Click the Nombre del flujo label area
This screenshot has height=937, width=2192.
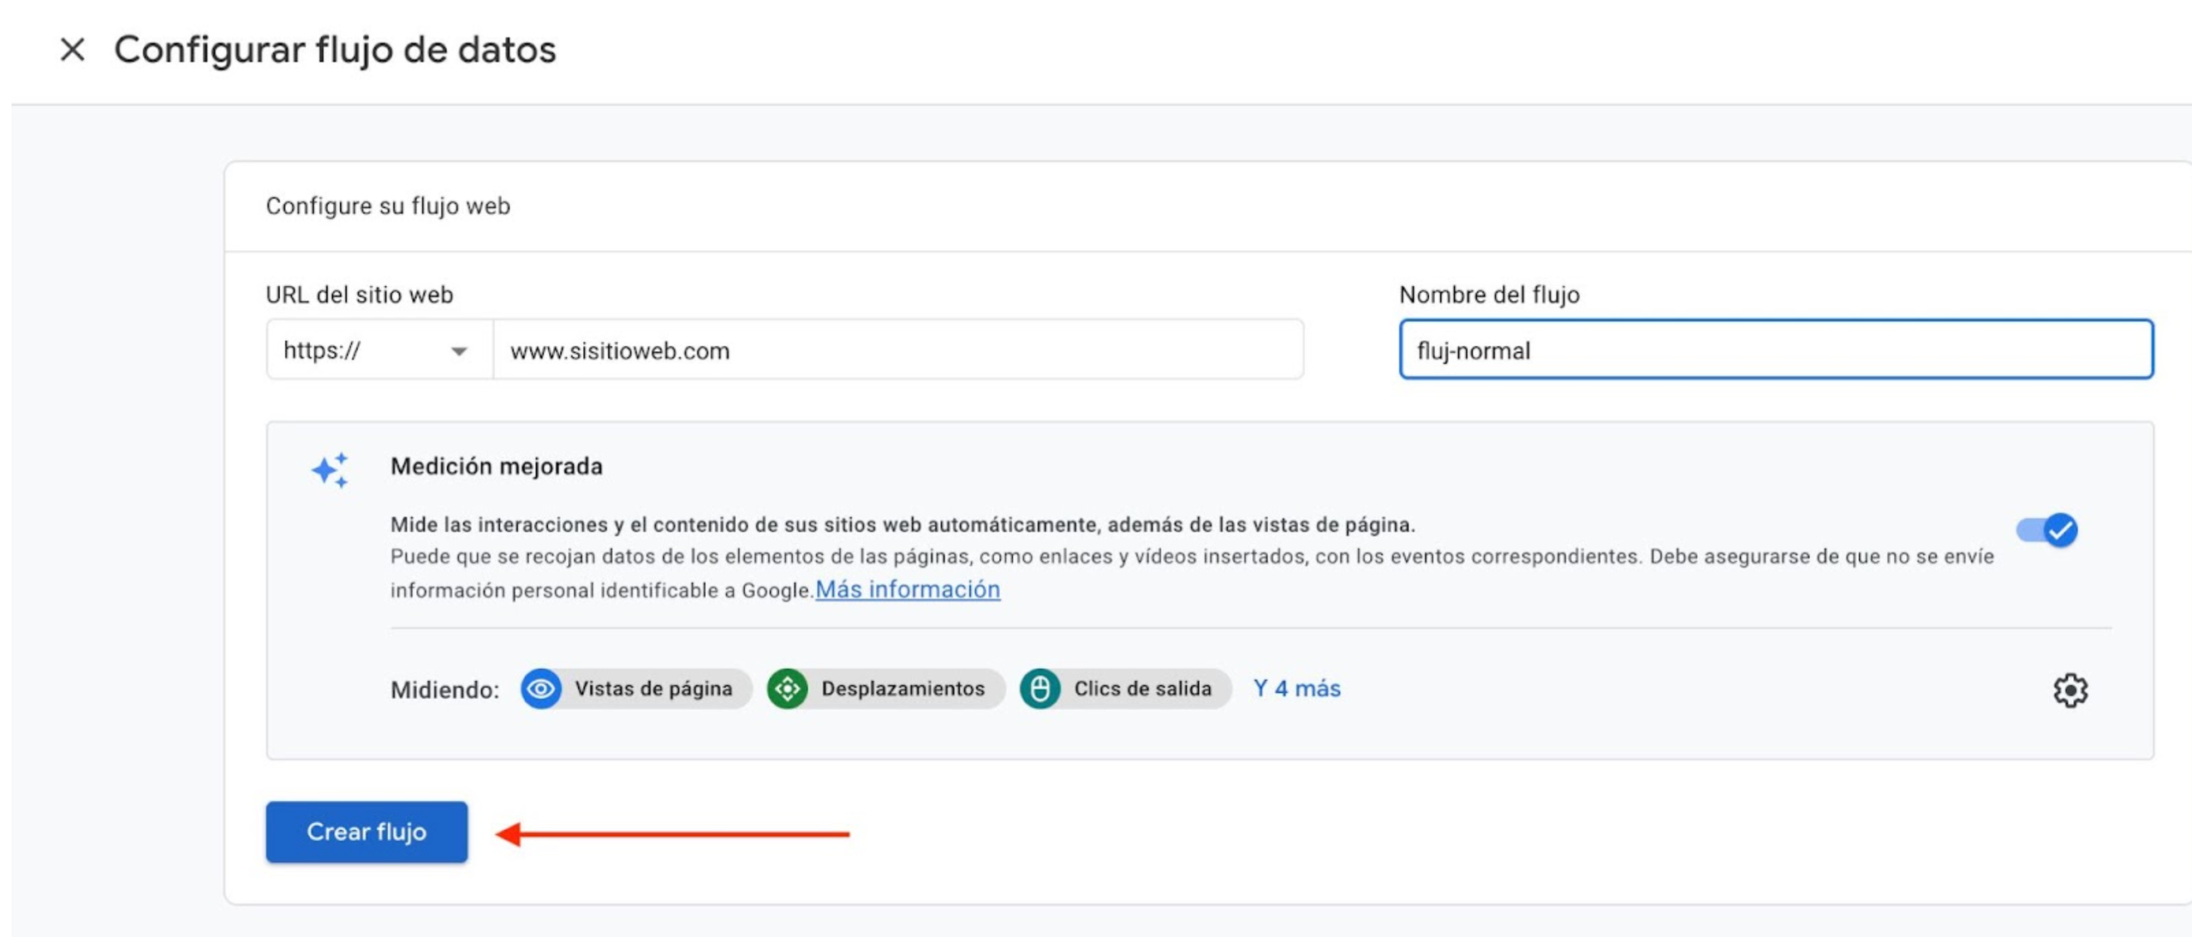coord(1488,295)
